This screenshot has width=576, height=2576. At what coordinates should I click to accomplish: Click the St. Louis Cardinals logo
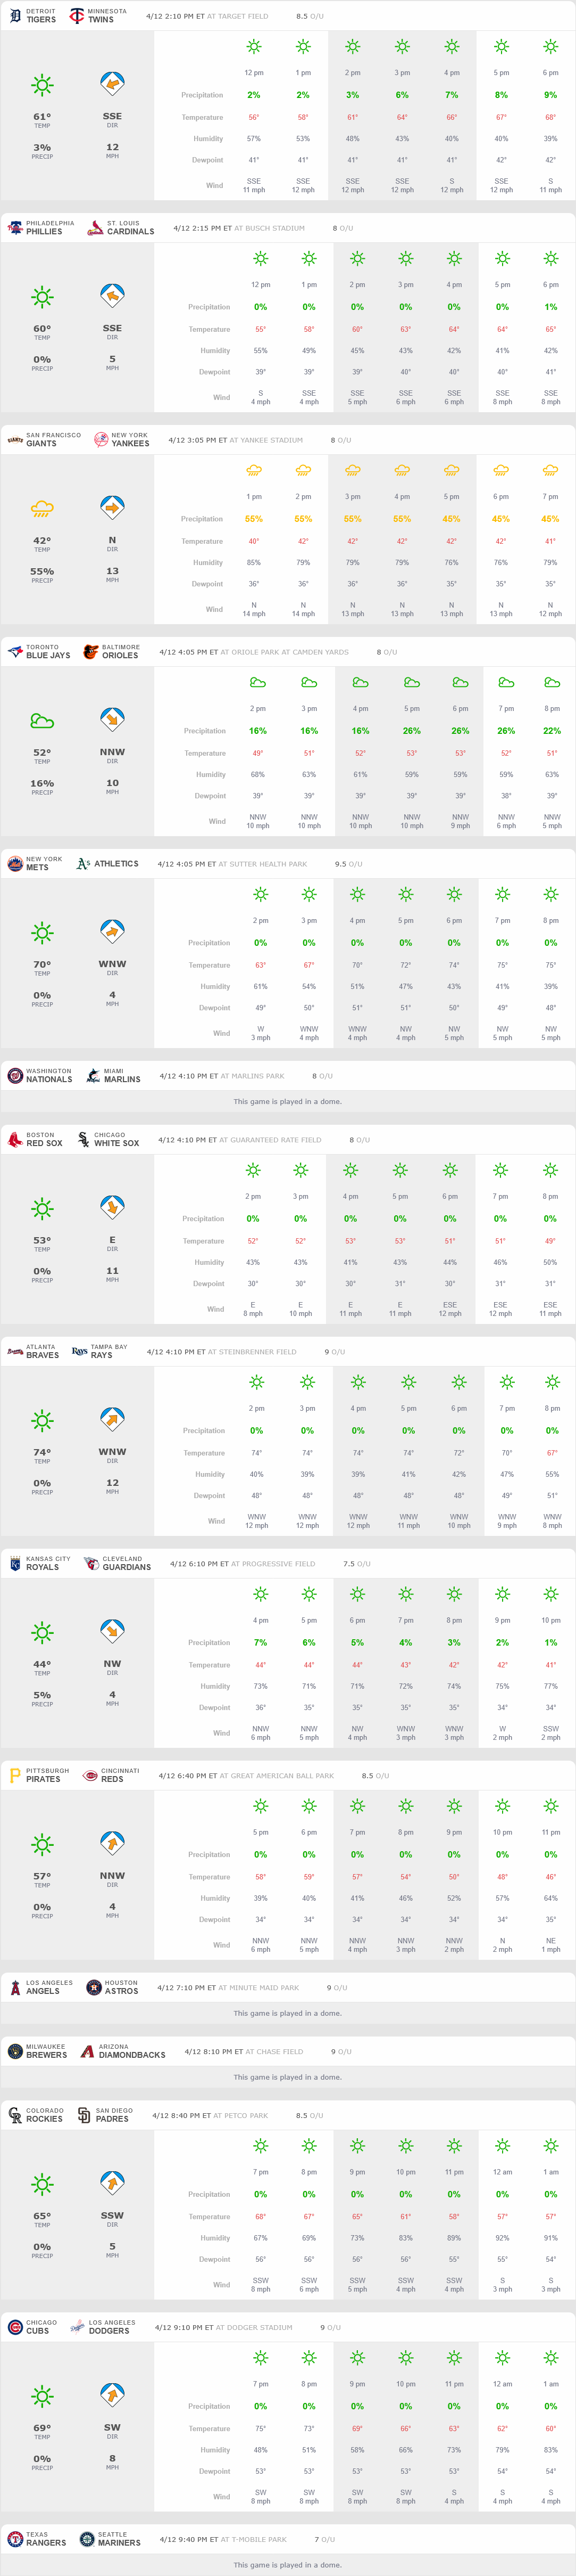click(96, 228)
